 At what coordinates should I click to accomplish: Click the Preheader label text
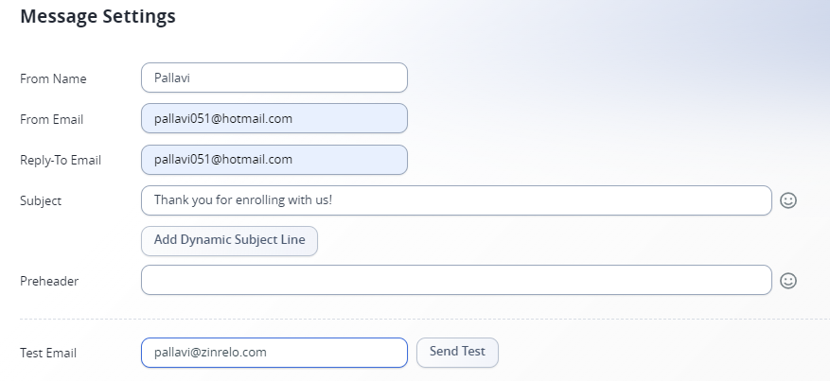pyautogui.click(x=49, y=281)
